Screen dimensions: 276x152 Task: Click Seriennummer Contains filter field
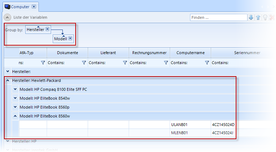pos(243,63)
